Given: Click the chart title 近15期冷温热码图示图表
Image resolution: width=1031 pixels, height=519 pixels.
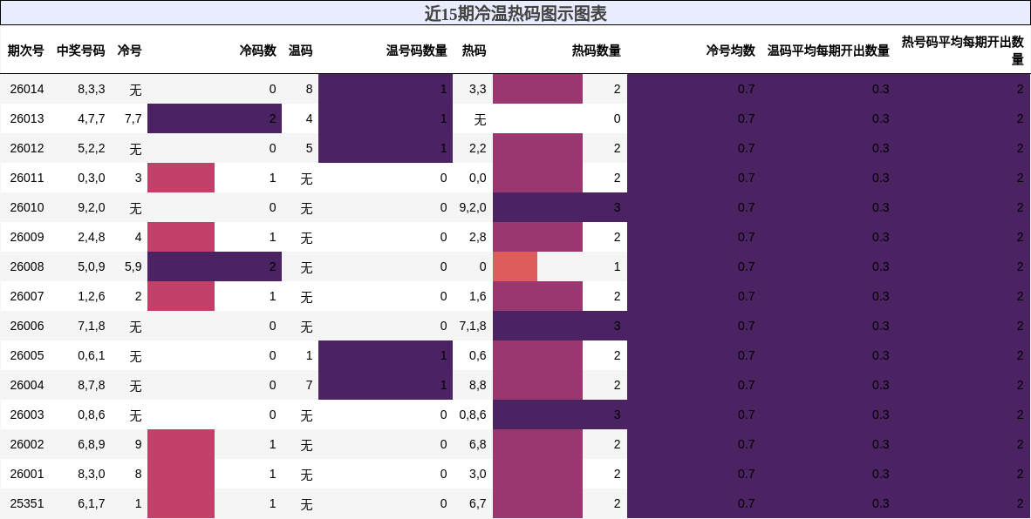Looking at the screenshot, I should click(x=515, y=13).
